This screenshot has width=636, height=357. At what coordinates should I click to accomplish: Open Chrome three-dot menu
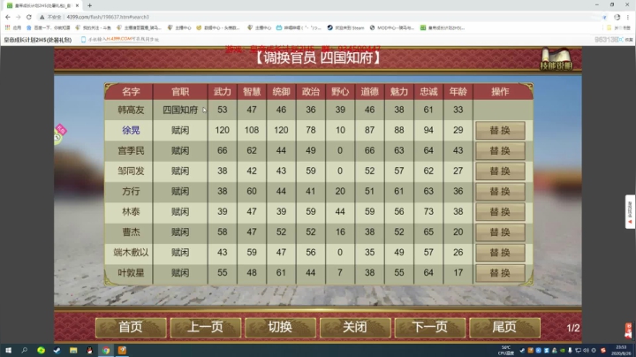click(628, 17)
